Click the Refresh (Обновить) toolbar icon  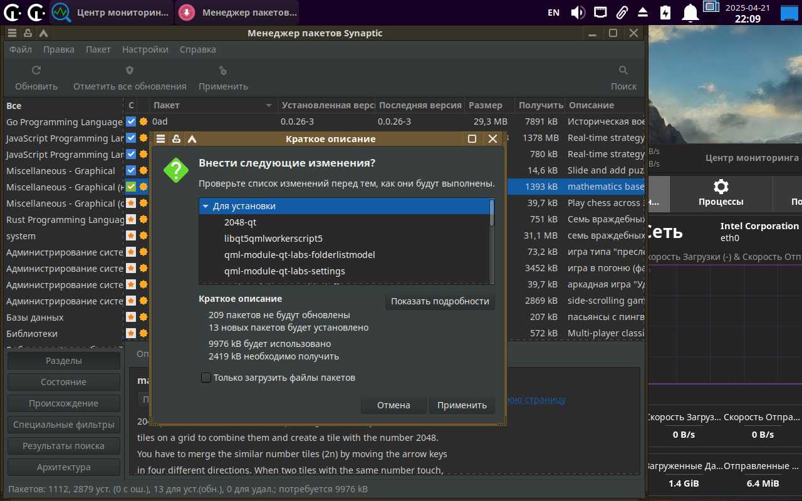tap(36, 71)
